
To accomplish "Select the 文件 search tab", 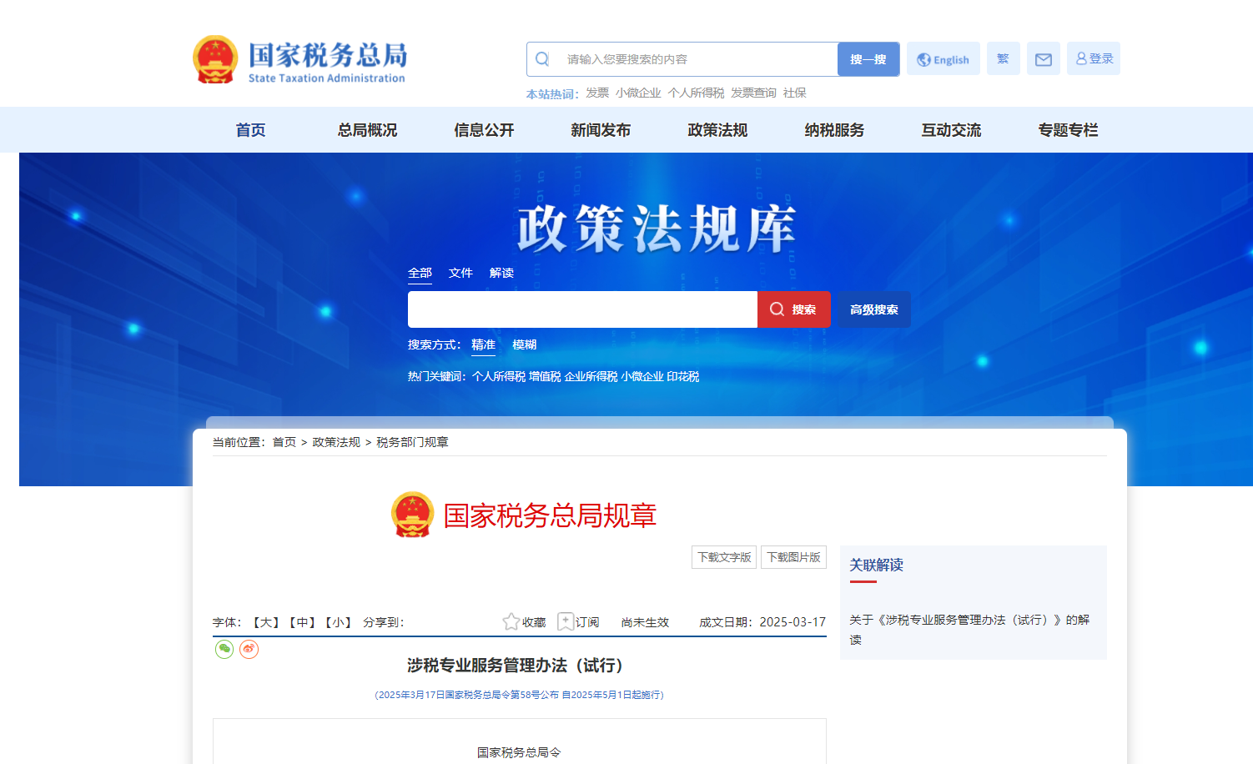I will click(460, 273).
